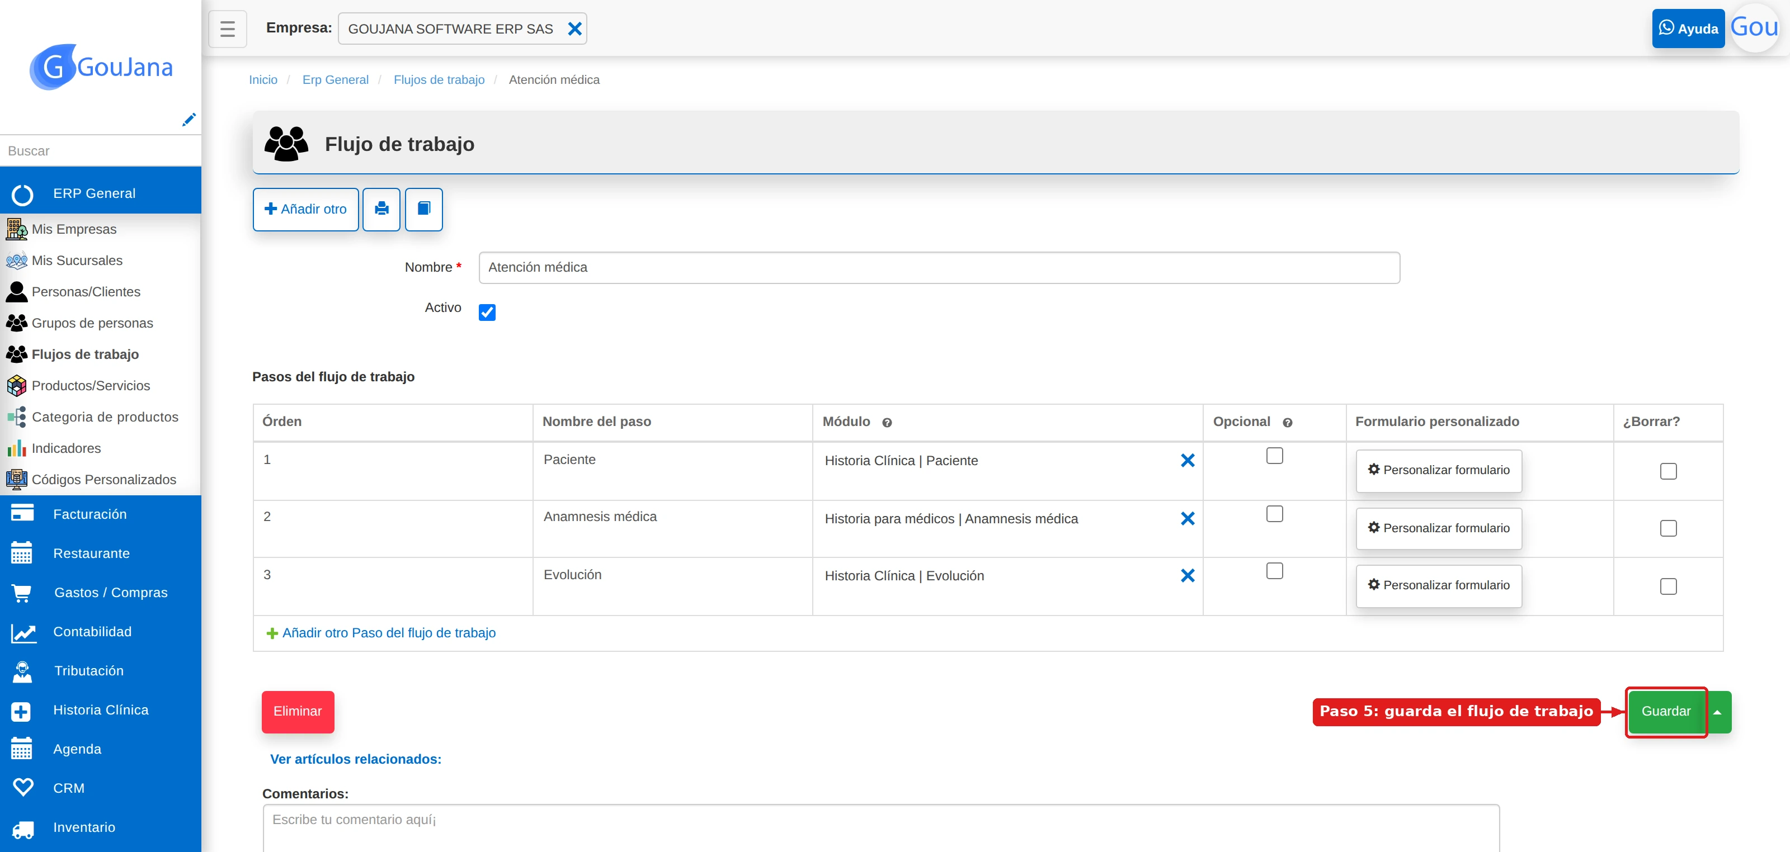Screen dimensions: 1790x852
Task: Toggle the Activo checkbox
Action: pos(487,313)
